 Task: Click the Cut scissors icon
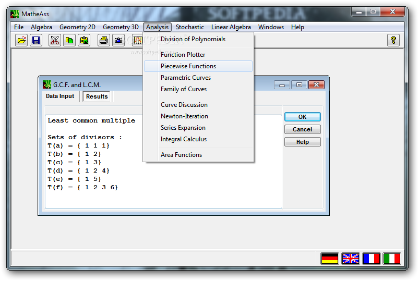pyautogui.click(x=55, y=40)
